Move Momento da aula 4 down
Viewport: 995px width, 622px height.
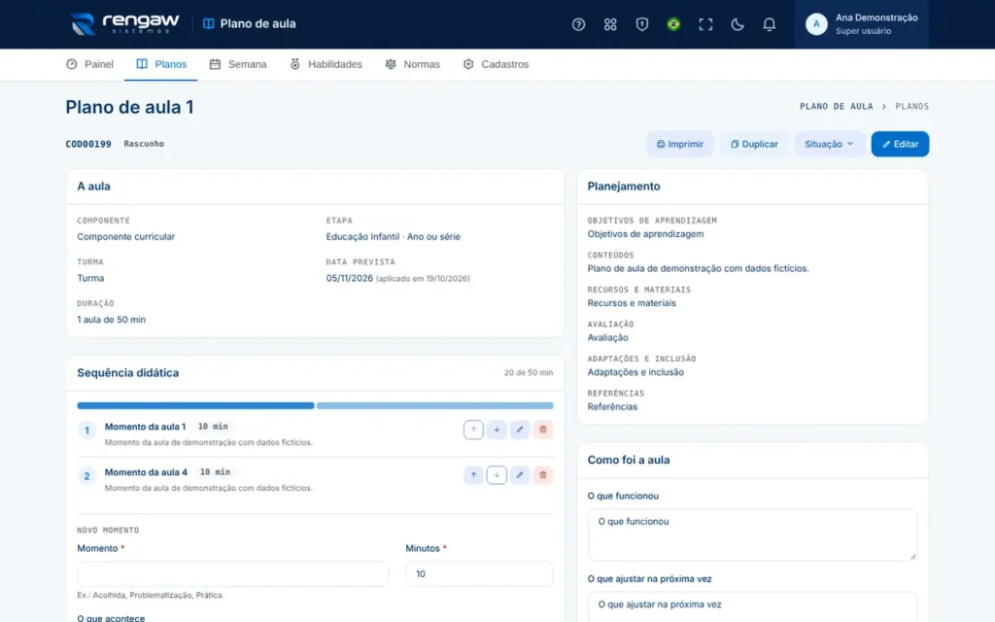click(x=497, y=475)
